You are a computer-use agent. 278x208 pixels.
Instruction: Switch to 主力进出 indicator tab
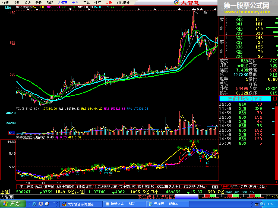point(26,187)
